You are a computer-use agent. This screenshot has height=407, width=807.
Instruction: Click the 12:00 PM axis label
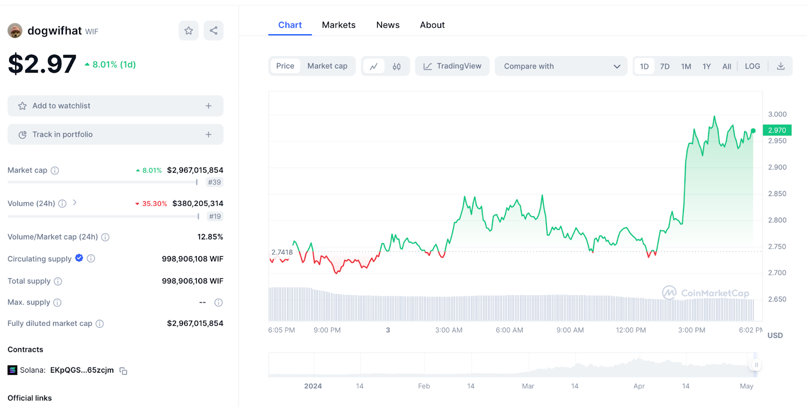pos(631,330)
